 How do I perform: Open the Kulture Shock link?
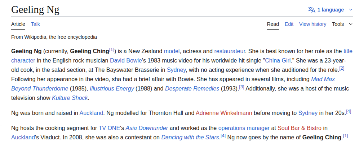pos(70,97)
